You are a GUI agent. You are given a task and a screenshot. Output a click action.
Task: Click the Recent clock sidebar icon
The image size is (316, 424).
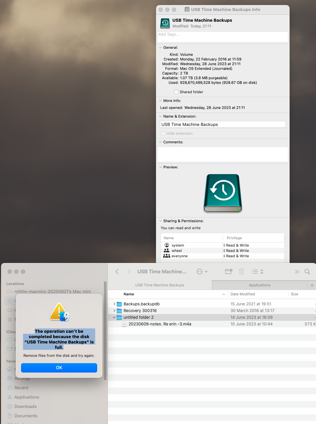(x=9, y=388)
